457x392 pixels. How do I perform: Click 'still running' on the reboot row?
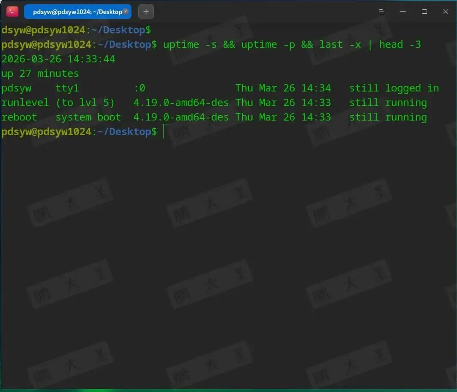pos(388,117)
